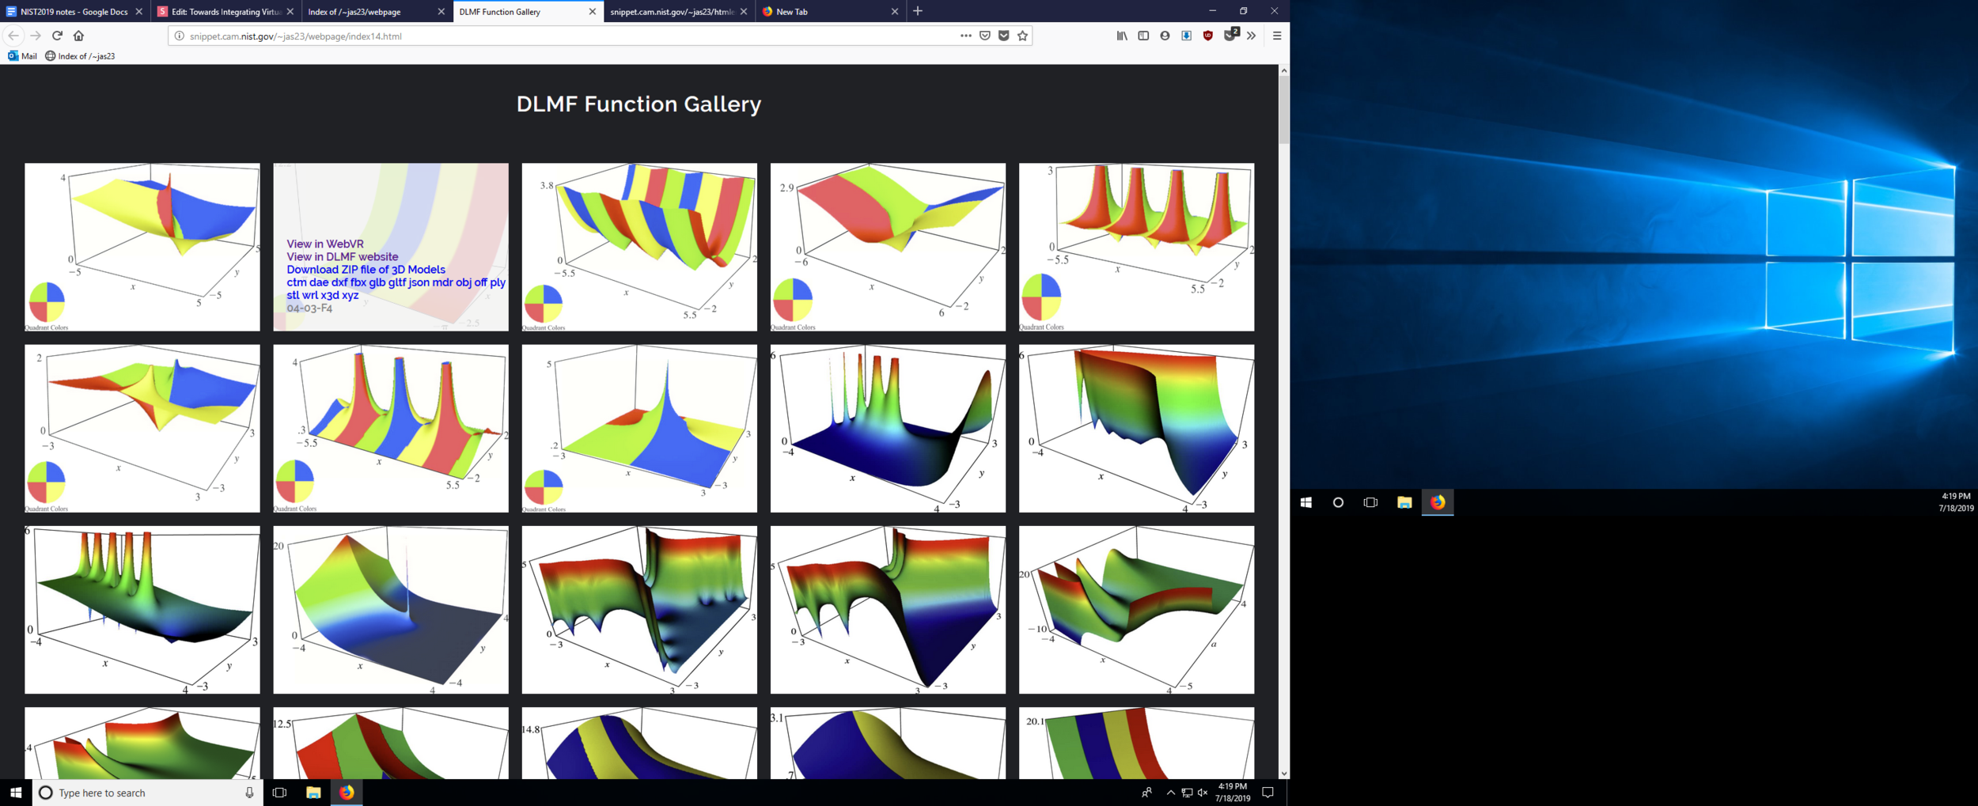
Task: Save page to Pocket outline icon
Action: coord(985,36)
